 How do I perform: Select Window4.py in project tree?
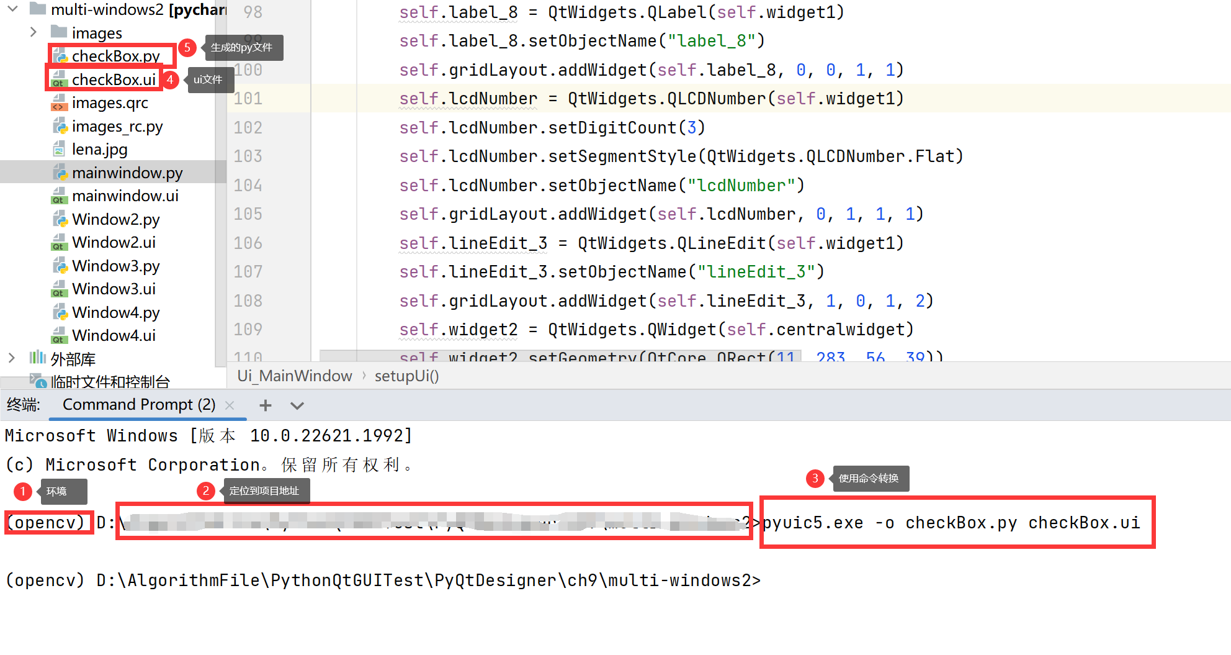click(115, 312)
